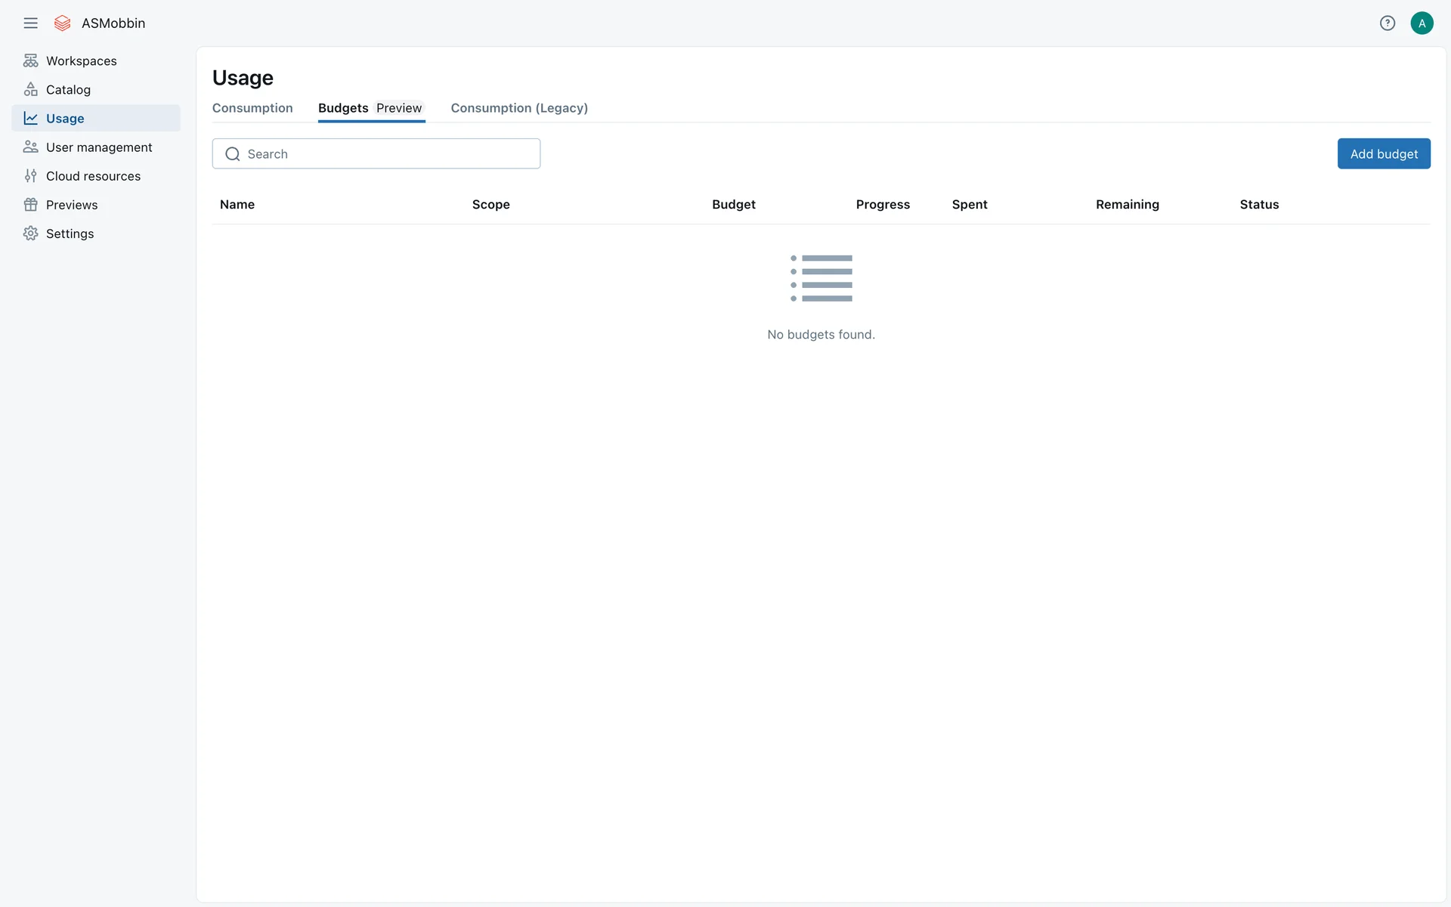Click the User management people icon
This screenshot has width=1451, height=907.
click(x=30, y=147)
